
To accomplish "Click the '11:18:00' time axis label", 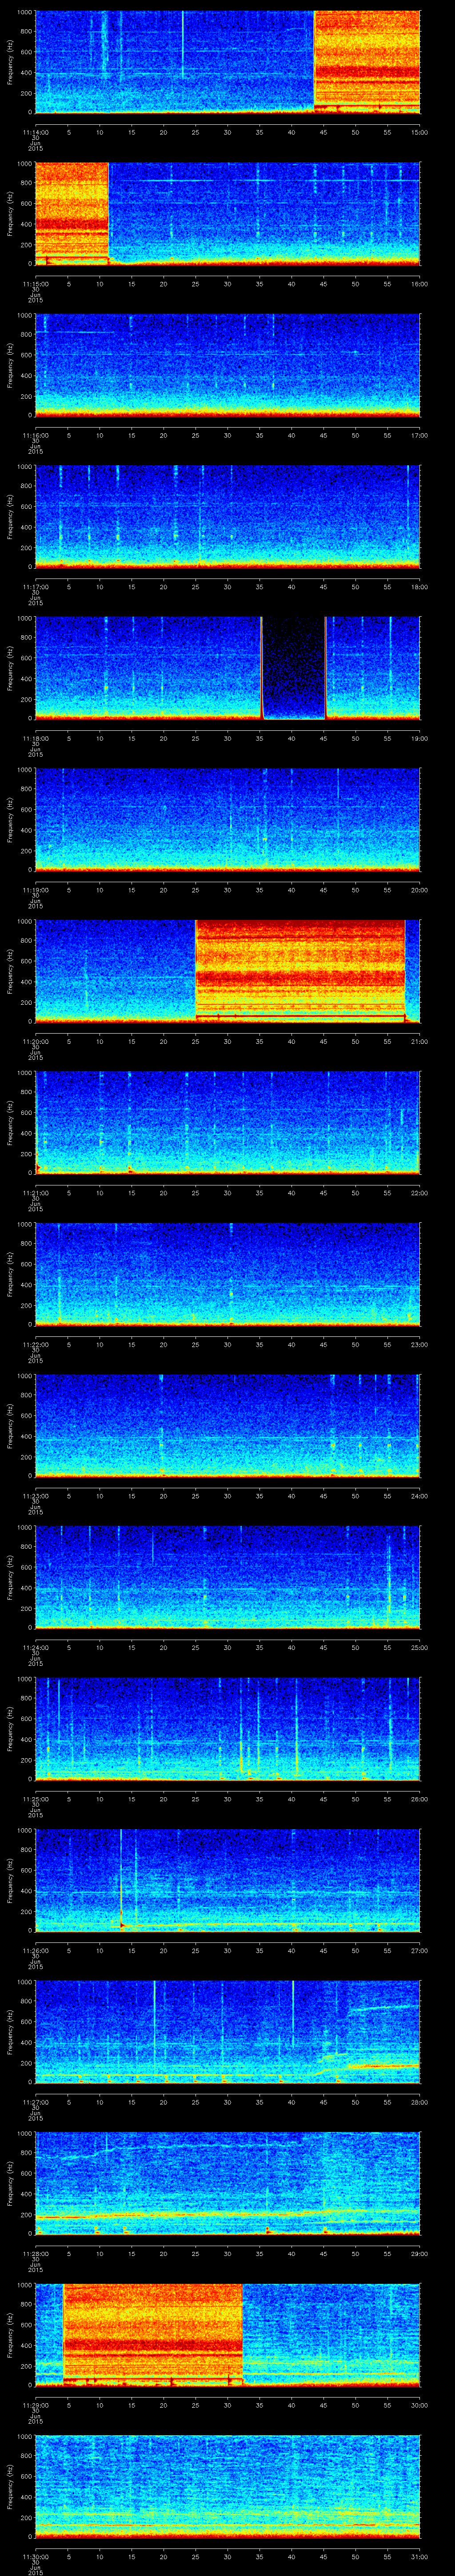I will [35, 738].
